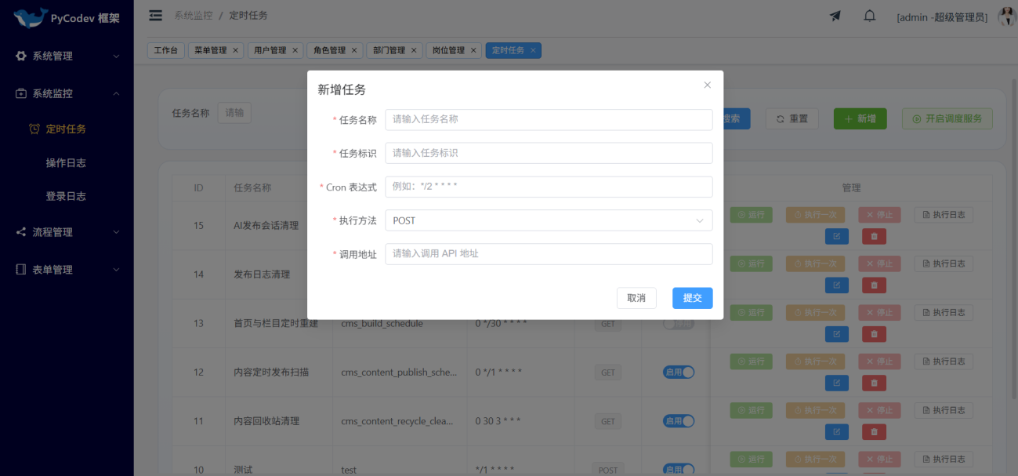This screenshot has height=476, width=1018.
Task: Click the 取消 cancel button
Action: point(636,298)
